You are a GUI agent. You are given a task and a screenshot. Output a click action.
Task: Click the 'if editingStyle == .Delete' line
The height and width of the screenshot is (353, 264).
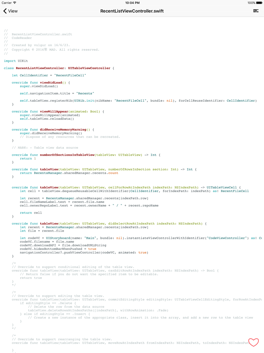click(48, 303)
